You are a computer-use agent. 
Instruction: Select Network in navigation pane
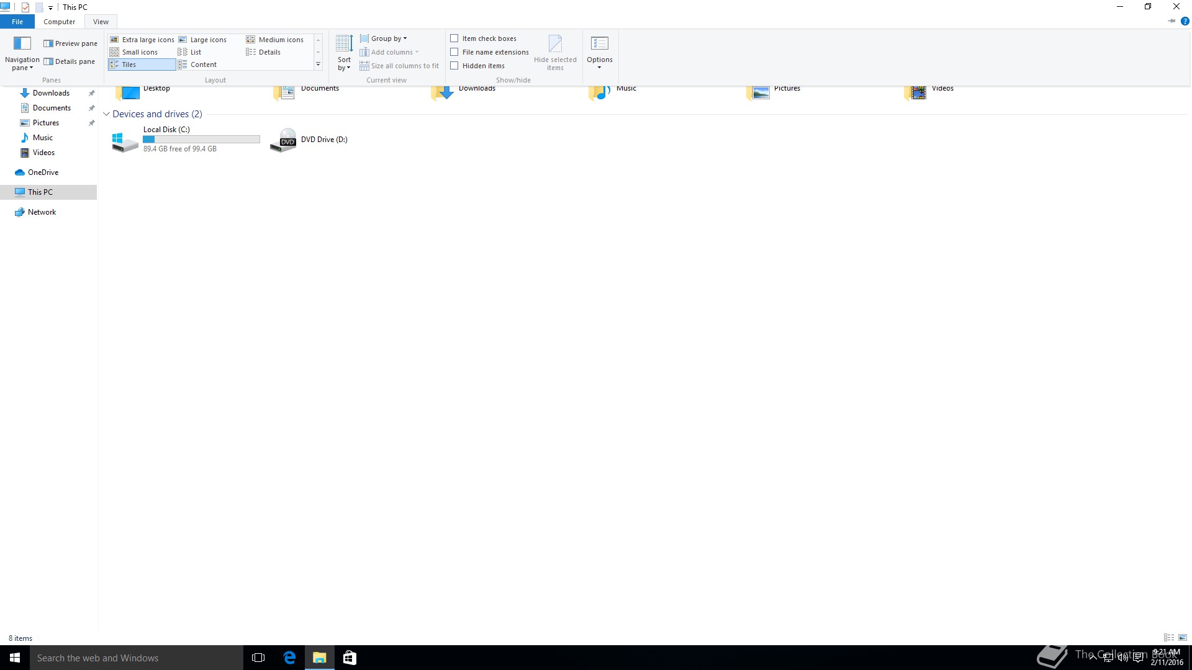tap(42, 212)
